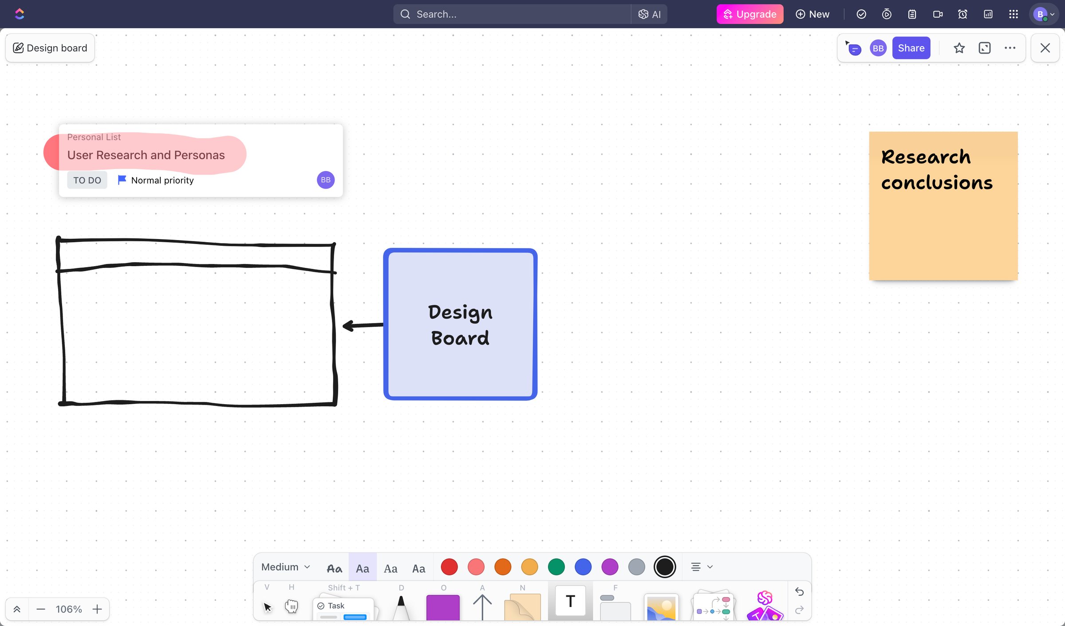1065x626 pixels.
Task: Change the TO DO task status
Action: pyautogui.click(x=87, y=180)
